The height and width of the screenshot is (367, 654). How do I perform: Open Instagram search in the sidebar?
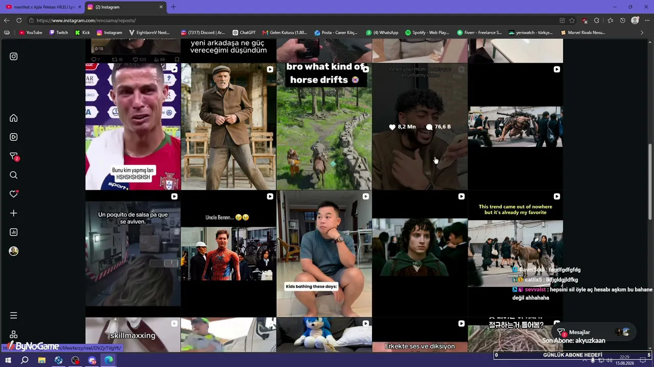[x=14, y=175]
